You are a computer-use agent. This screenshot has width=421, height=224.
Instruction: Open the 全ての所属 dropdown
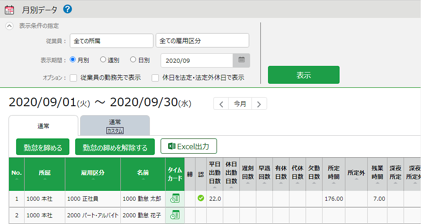coord(111,41)
